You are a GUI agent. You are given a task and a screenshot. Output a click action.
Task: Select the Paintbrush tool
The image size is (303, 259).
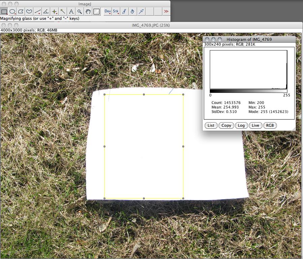[124, 11]
